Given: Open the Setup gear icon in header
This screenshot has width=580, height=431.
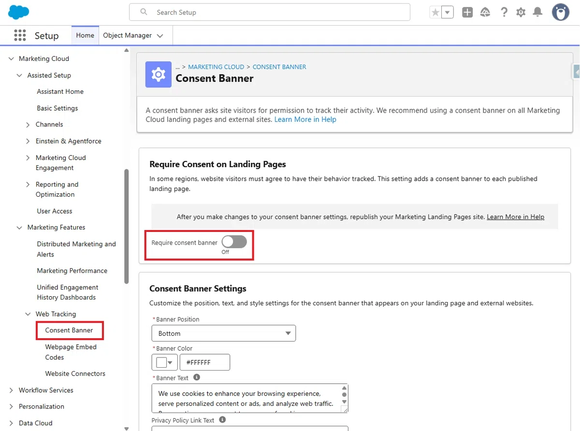Looking at the screenshot, I should point(521,13).
